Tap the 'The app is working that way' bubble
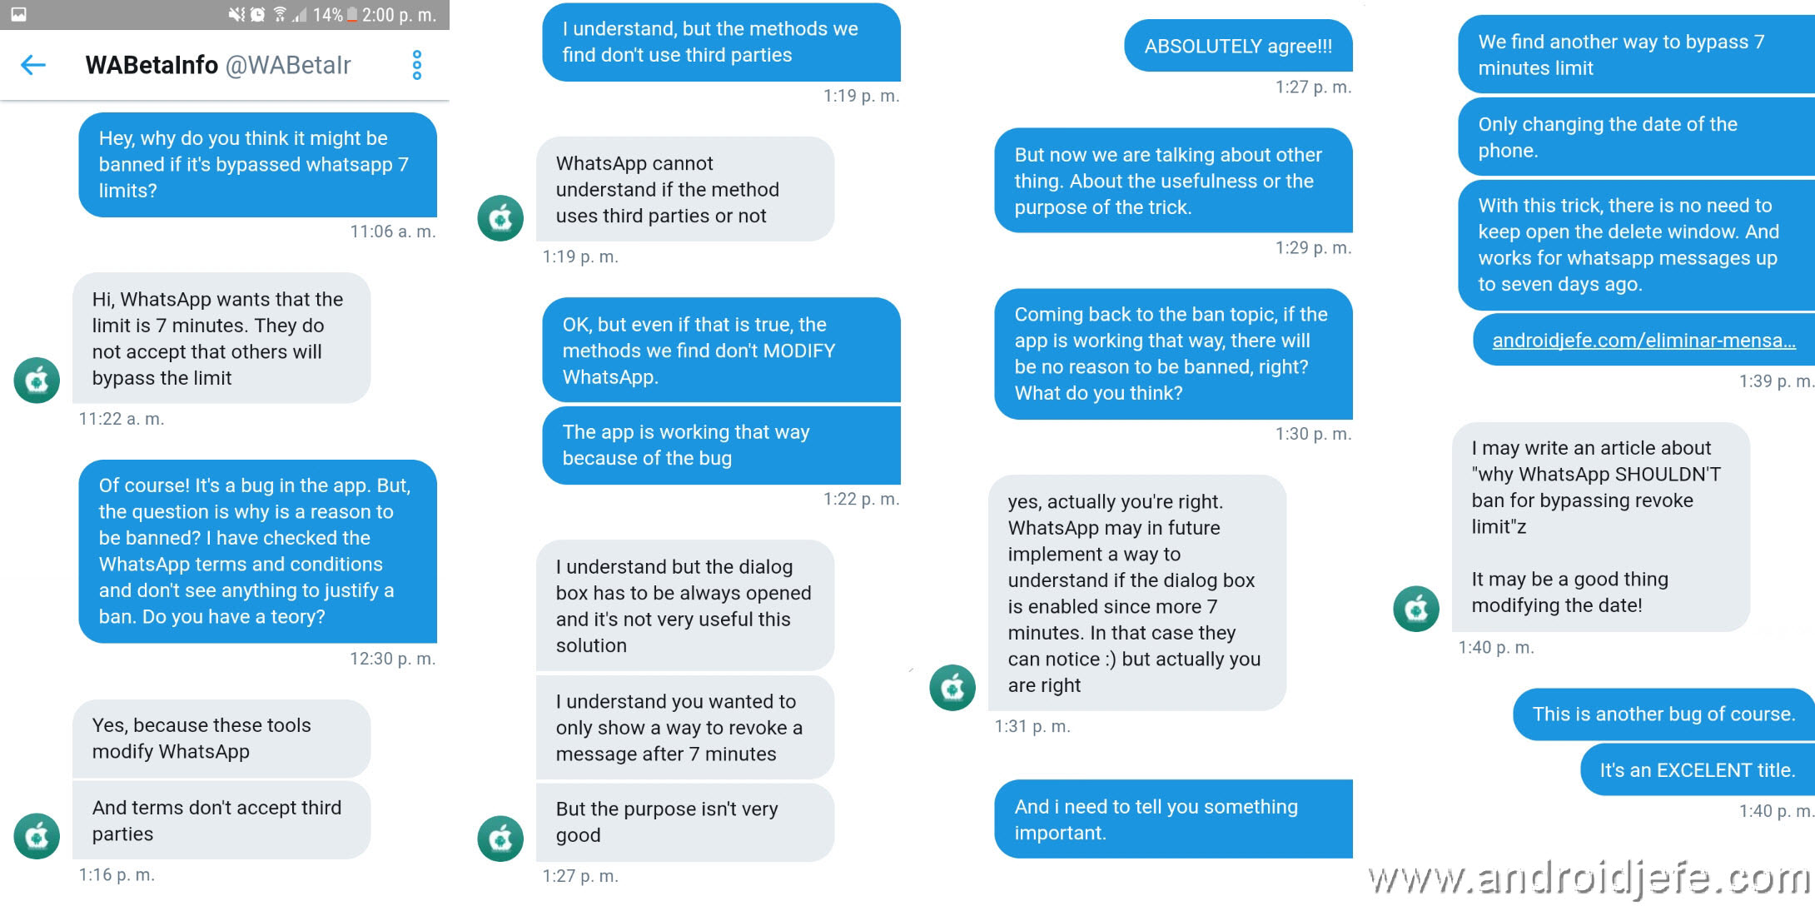 (721, 445)
